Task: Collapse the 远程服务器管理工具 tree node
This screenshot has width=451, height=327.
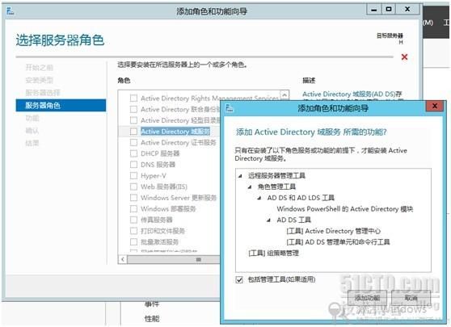Action: click(x=240, y=176)
